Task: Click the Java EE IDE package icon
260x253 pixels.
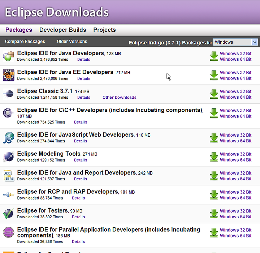Action: [x=8, y=75]
